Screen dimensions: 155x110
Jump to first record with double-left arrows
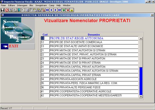(x=47, y=10)
